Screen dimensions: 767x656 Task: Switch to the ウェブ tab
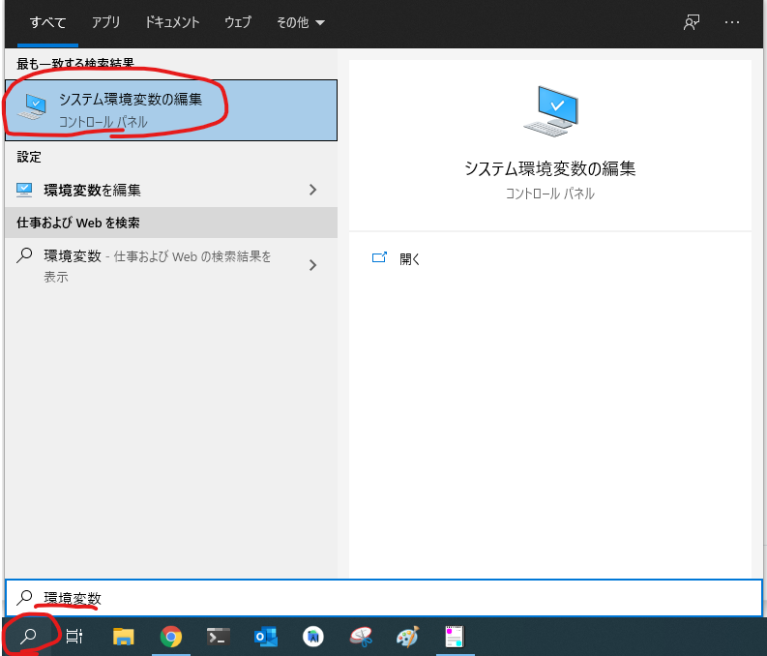(x=238, y=22)
